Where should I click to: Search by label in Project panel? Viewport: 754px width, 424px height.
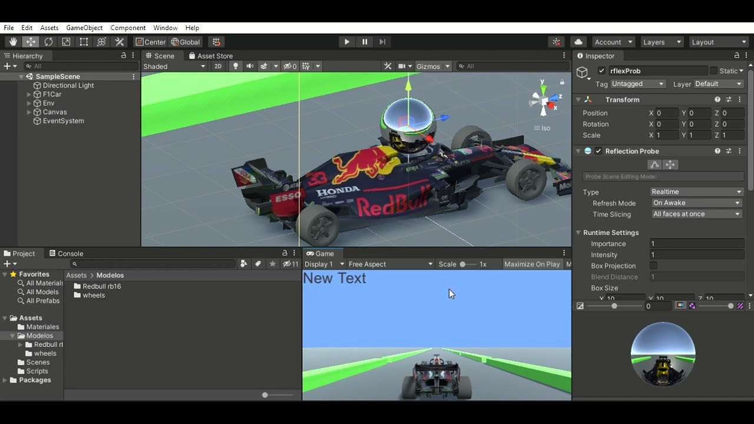coord(258,264)
